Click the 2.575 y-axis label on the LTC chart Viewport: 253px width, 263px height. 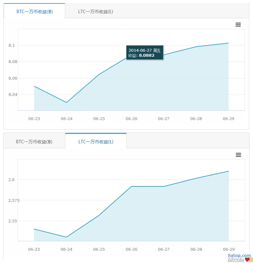[x=11, y=200]
